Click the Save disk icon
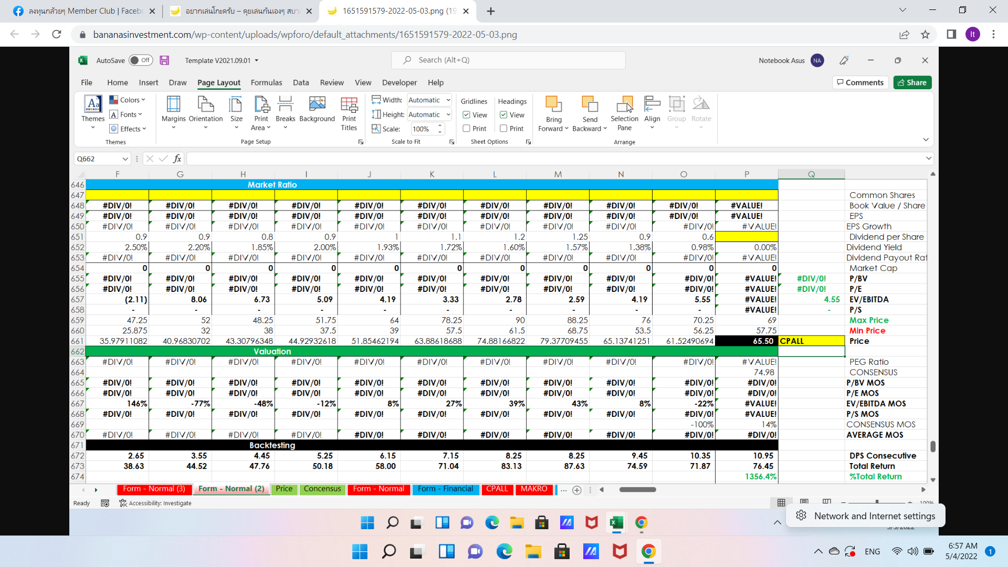This screenshot has height=567, width=1008. [164, 60]
